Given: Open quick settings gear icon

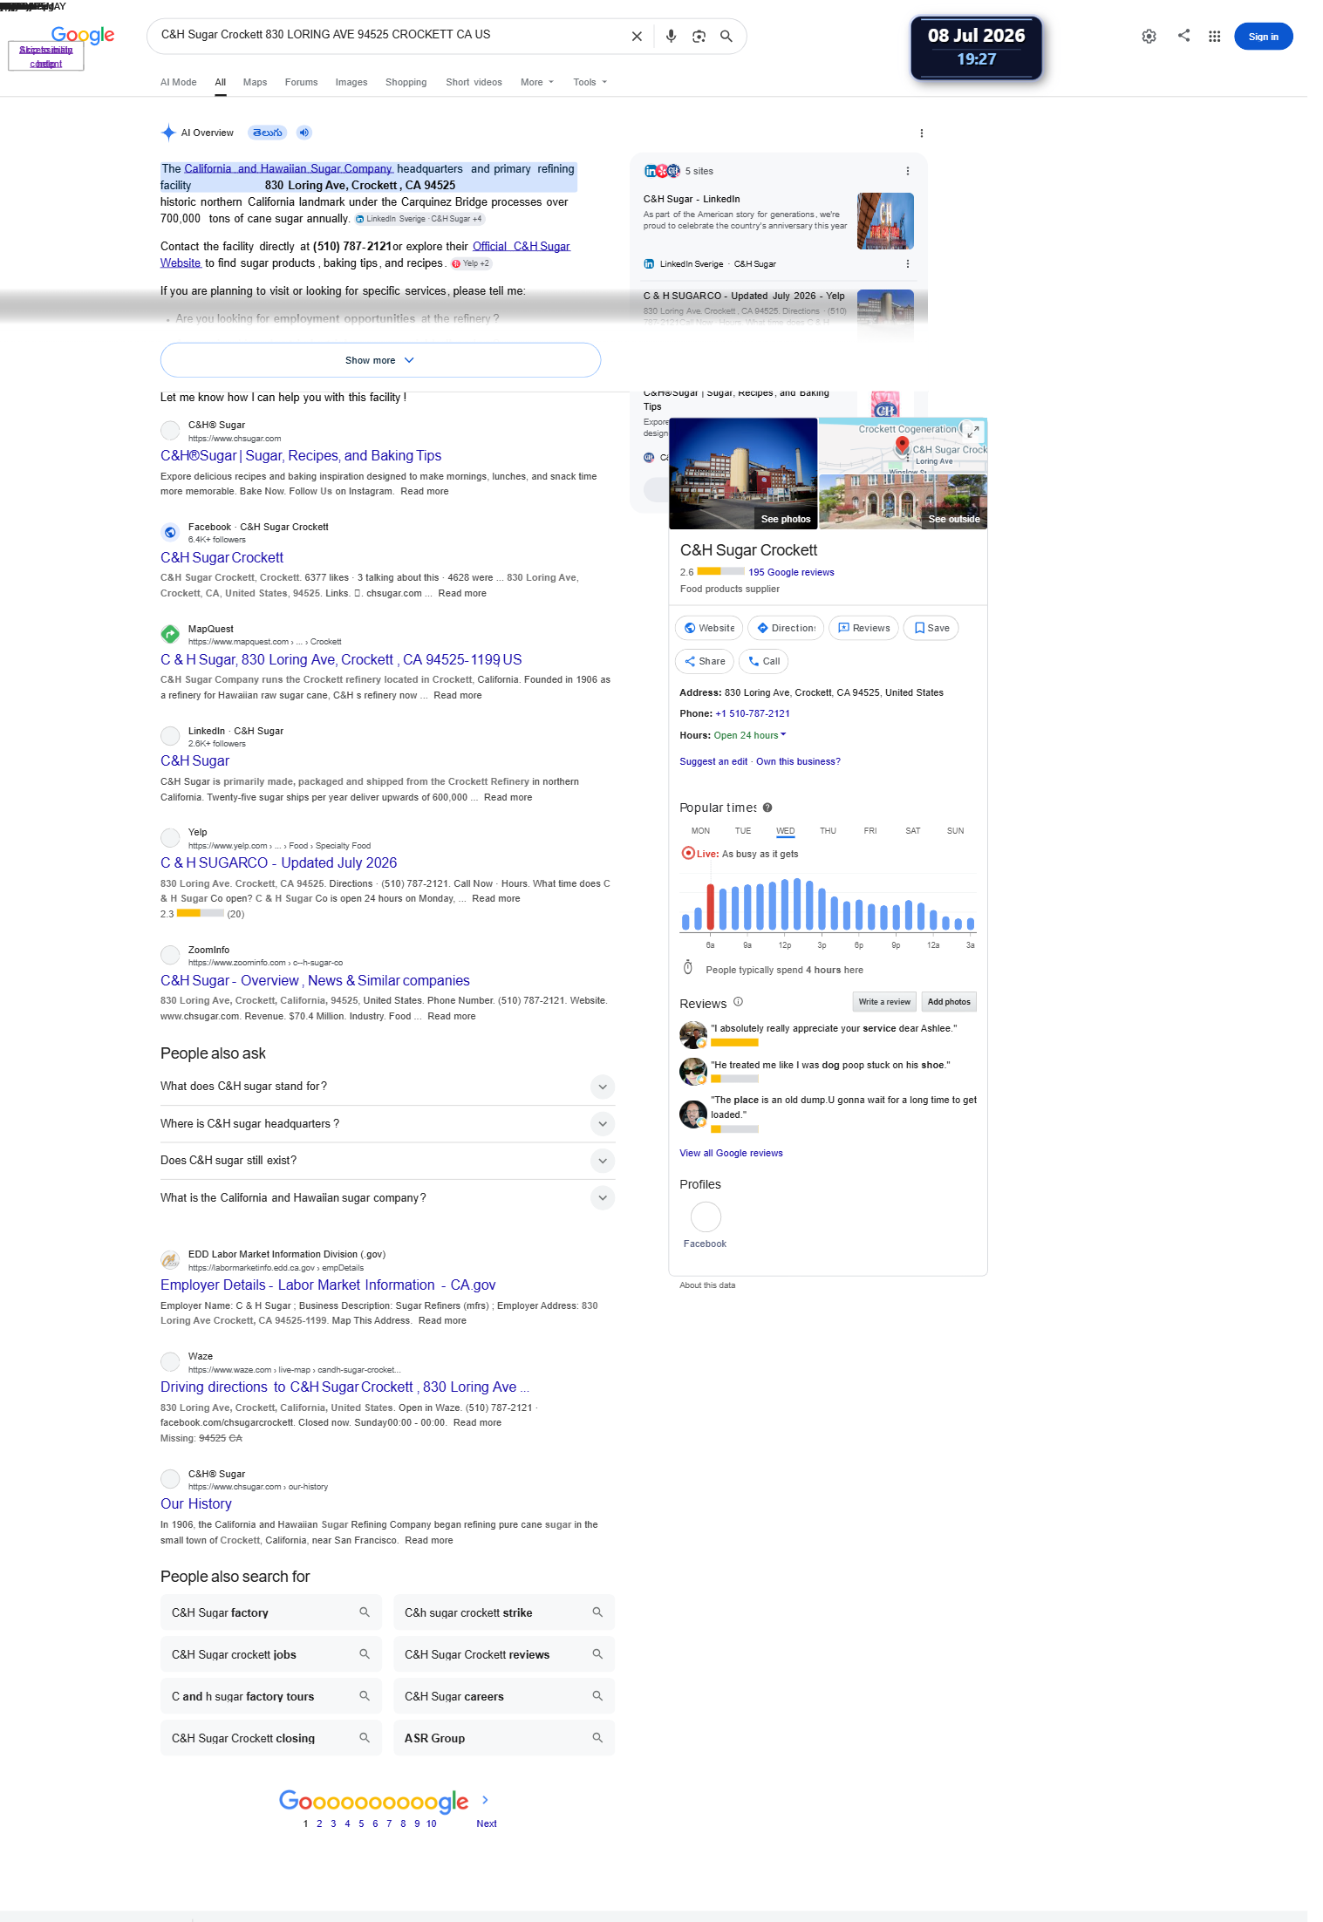Looking at the screenshot, I should tap(1149, 37).
